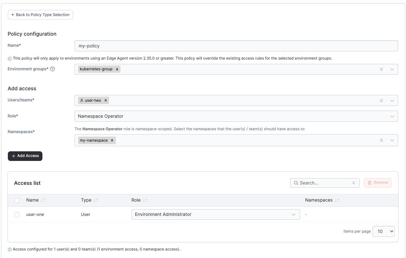The image size is (406, 258).
Task: Open user-one's Environment Administrator role dropdown
Action: click(x=215, y=214)
